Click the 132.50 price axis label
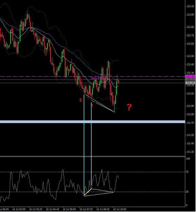The image size is (196, 212). (x=190, y=56)
